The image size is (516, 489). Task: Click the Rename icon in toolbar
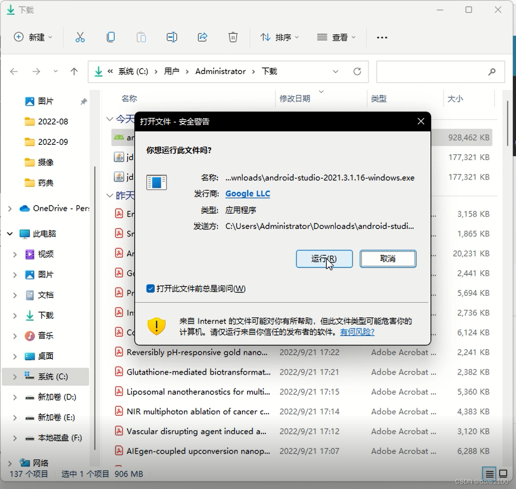coord(172,37)
